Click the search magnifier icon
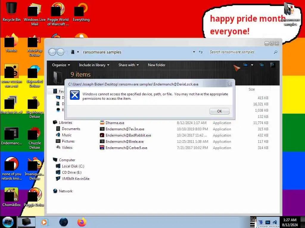 276,52
